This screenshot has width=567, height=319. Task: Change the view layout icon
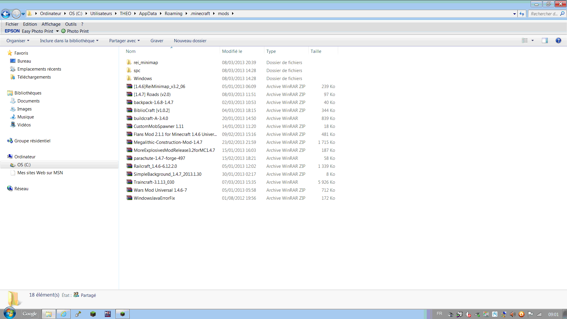point(525,40)
